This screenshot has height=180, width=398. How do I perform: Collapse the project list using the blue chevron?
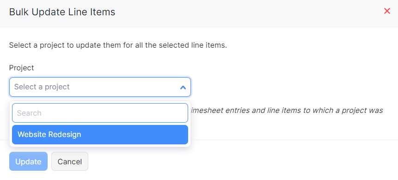click(183, 87)
